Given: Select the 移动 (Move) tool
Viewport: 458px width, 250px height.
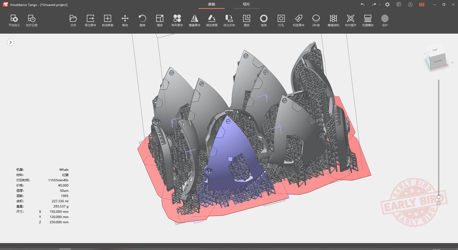Looking at the screenshot, I should point(125,21).
